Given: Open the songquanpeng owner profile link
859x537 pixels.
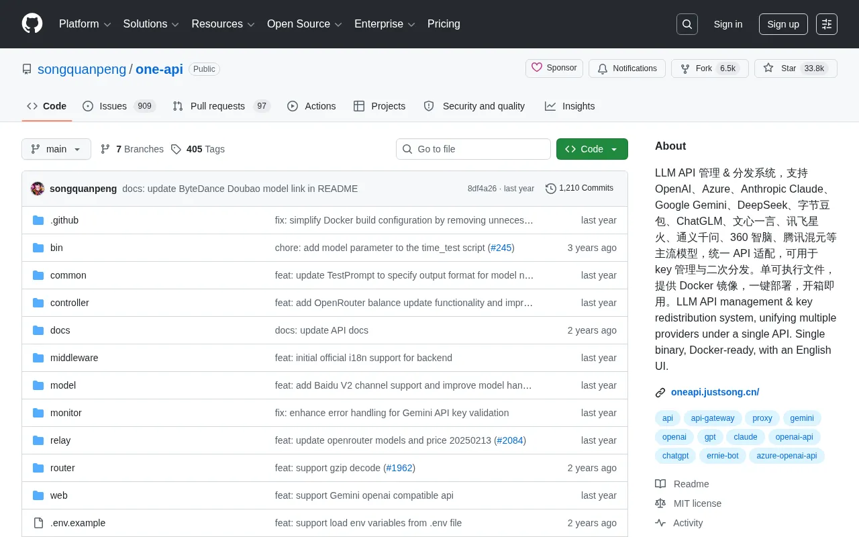Looking at the screenshot, I should click(83, 69).
